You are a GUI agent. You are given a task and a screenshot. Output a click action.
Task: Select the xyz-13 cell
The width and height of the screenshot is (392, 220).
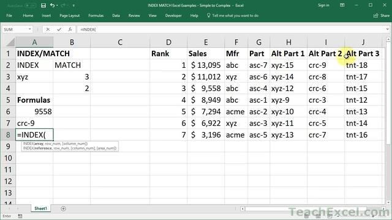click(288, 135)
